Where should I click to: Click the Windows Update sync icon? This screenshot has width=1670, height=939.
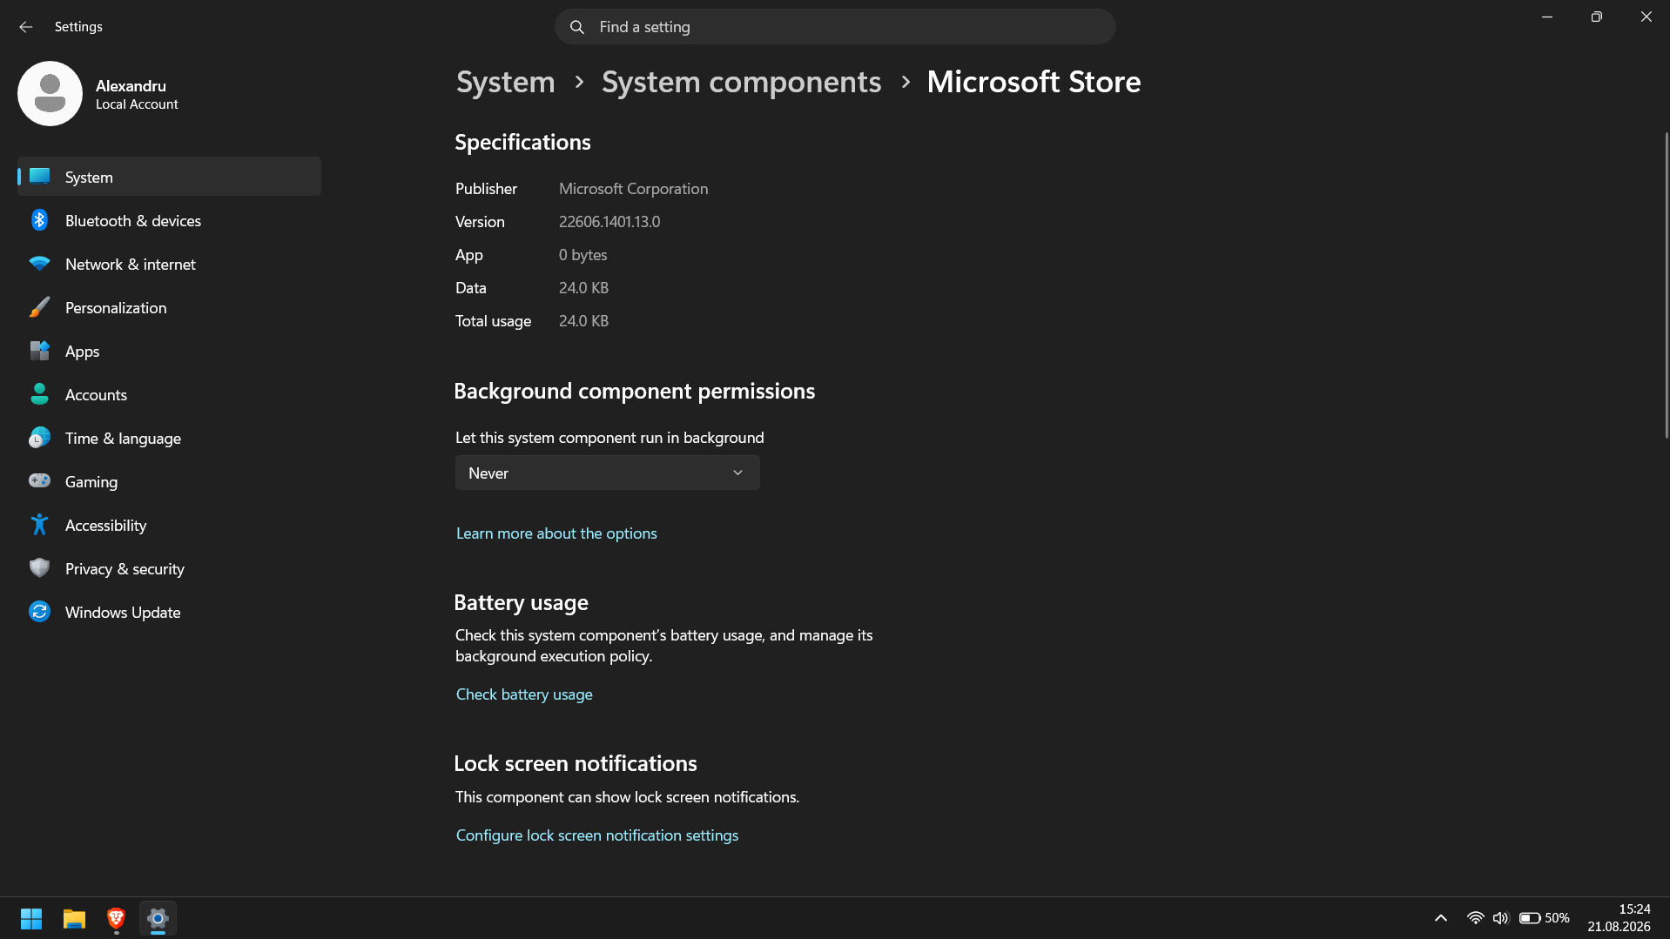point(39,612)
